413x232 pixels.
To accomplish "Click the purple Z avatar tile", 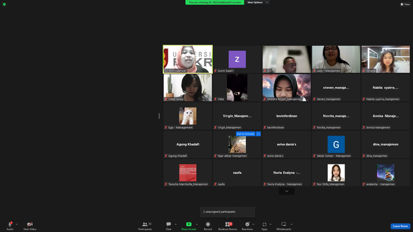I will point(237,59).
